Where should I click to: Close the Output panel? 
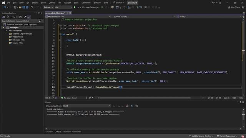click(x=243, y=102)
